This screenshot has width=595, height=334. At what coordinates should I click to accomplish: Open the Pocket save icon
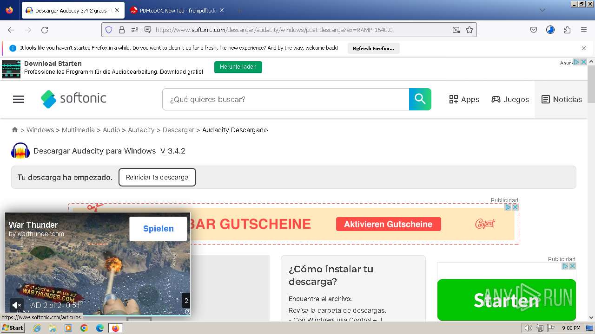pos(534,30)
